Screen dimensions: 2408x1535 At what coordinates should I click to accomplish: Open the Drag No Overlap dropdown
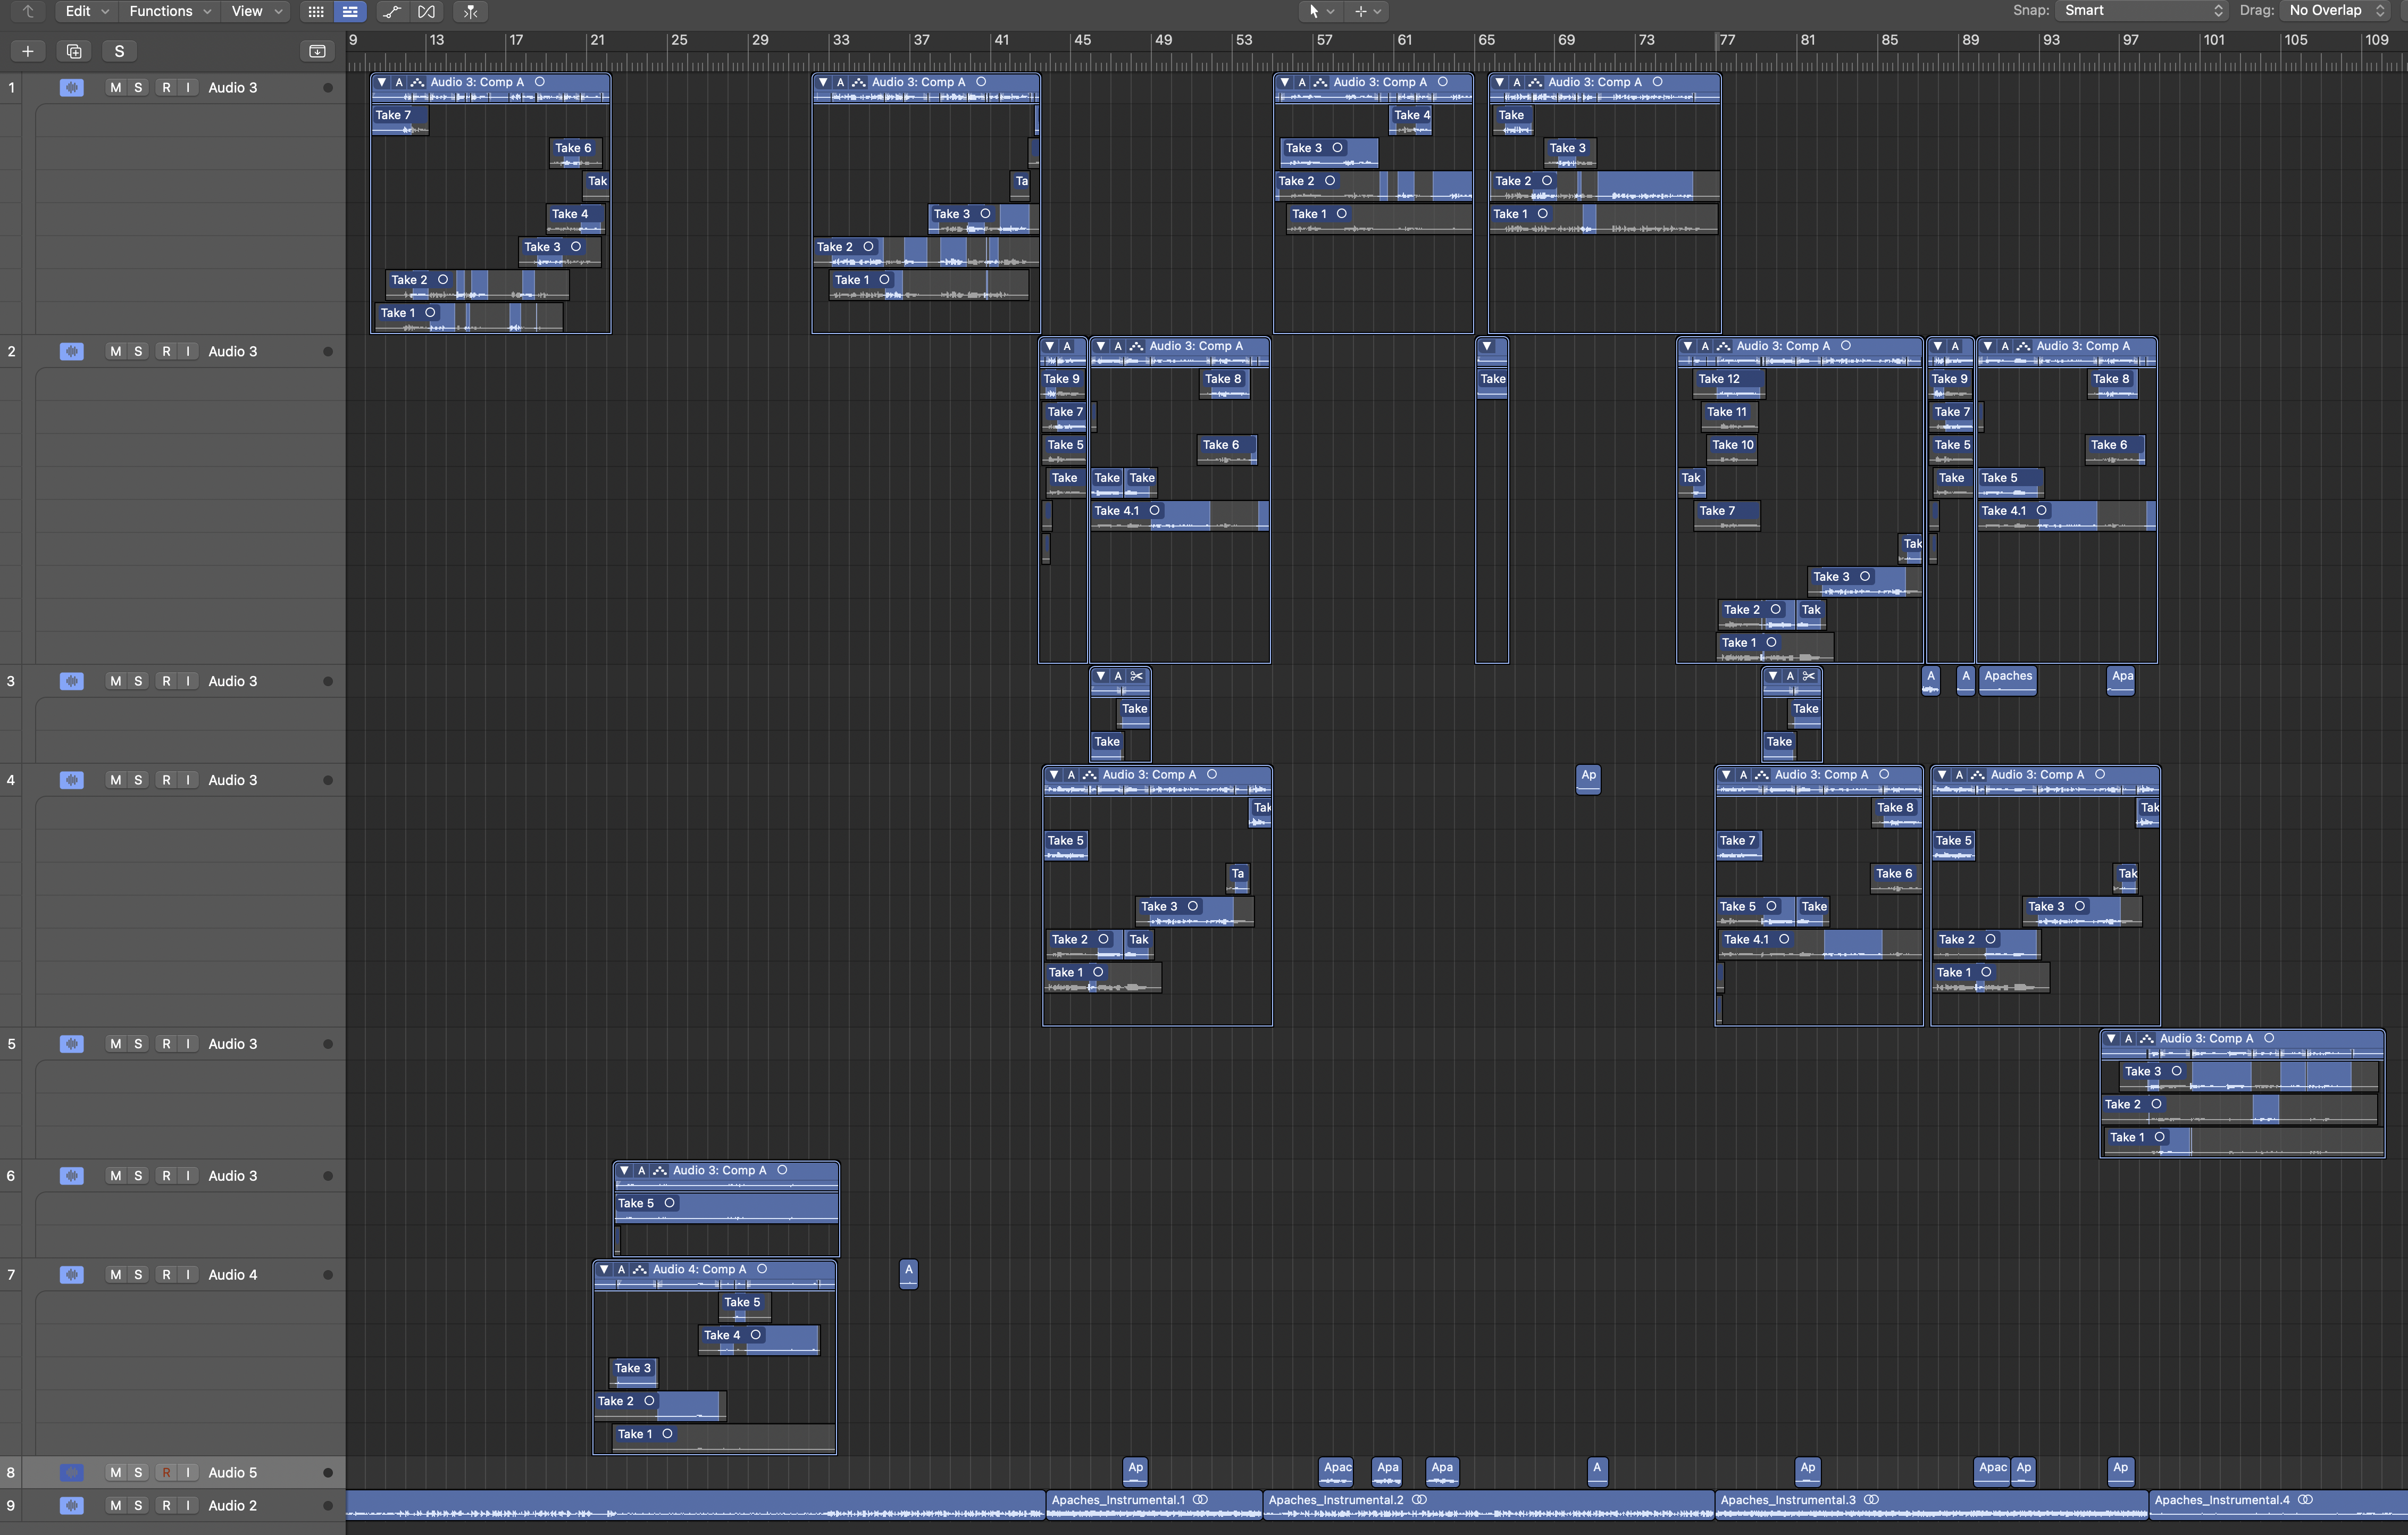coord(2336,10)
